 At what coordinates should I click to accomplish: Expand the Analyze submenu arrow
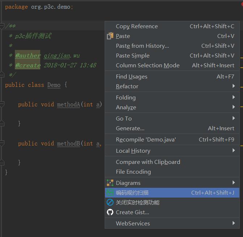(234, 107)
